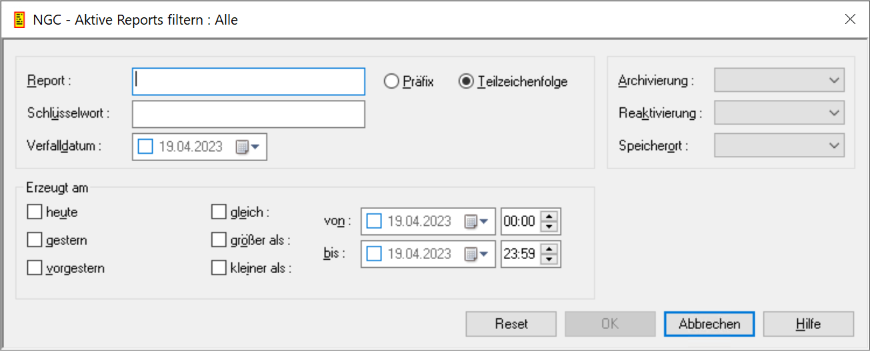Open calendar picker for Verfalldatum

point(247,147)
